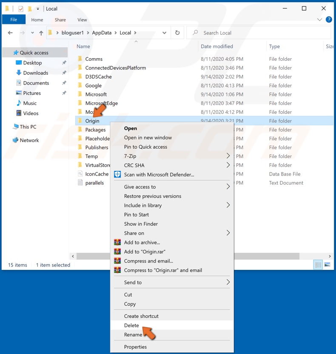The image size is (336, 354).
Task: Click the Back navigation arrow
Action: pyautogui.click(x=10, y=33)
